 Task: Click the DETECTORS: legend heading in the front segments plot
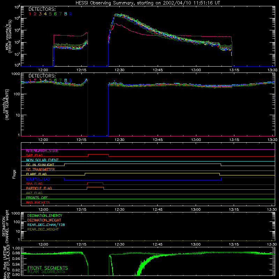42,9
